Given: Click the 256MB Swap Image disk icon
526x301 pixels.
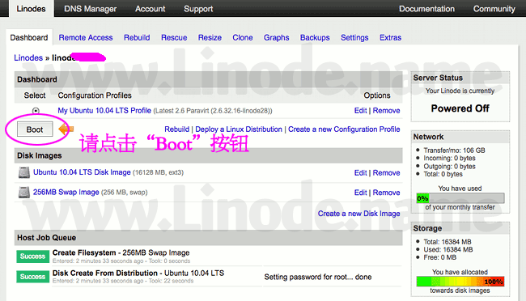Looking at the screenshot, I should tap(23, 193).
